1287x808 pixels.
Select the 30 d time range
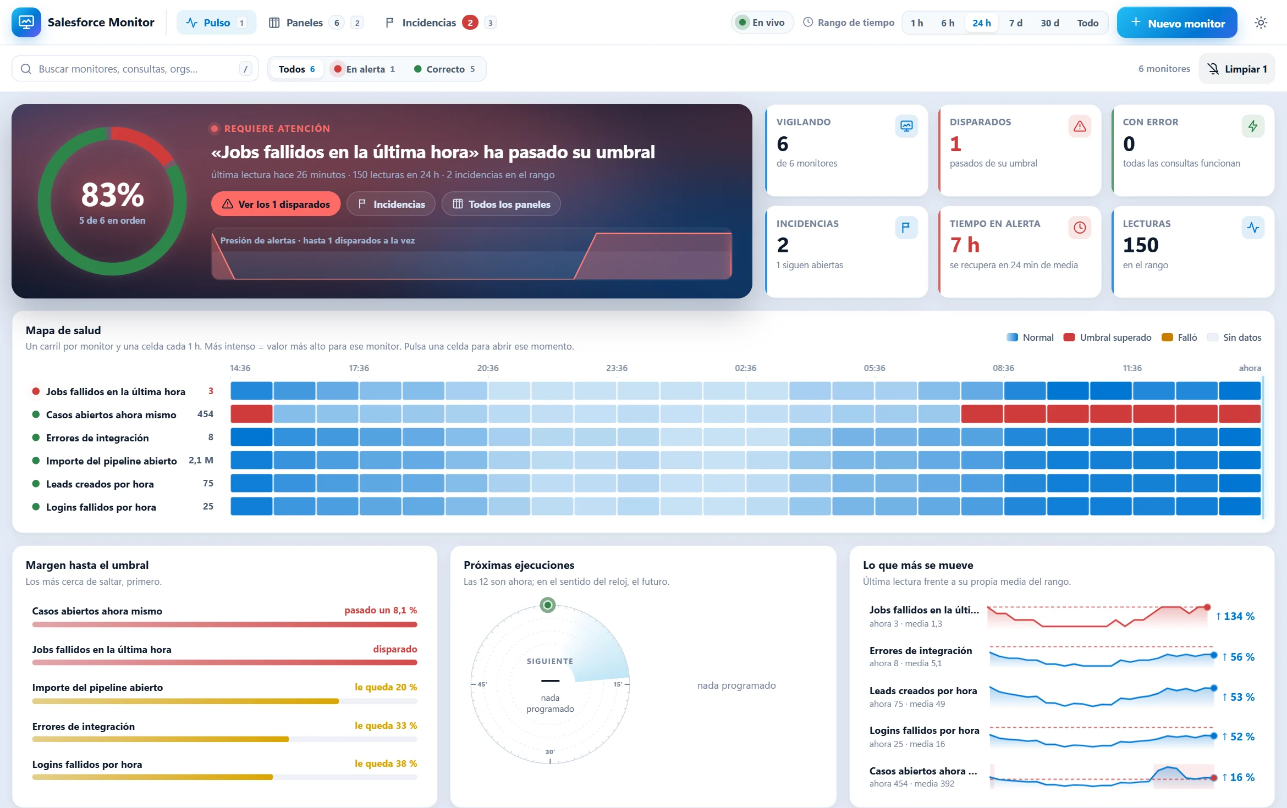point(1050,23)
